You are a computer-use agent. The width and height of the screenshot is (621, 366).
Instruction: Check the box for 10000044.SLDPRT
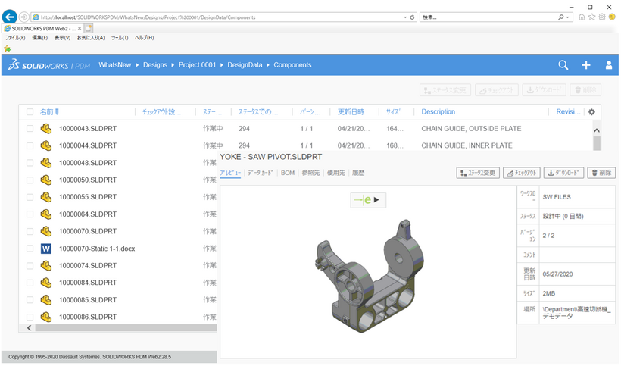pos(30,145)
